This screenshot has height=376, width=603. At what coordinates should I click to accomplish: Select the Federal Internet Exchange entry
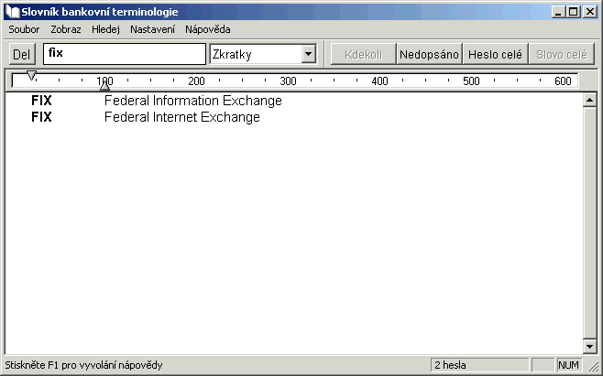point(181,117)
